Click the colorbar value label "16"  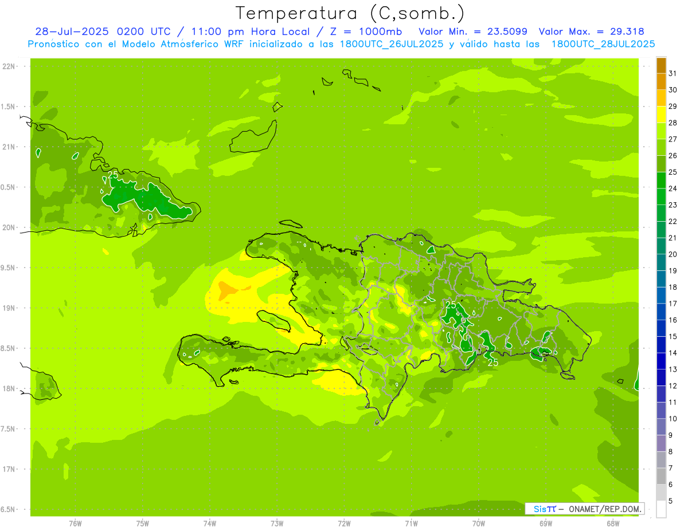(673, 320)
